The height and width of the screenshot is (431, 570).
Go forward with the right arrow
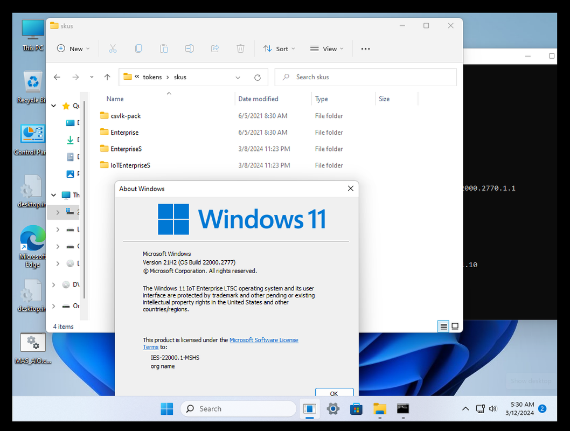75,77
